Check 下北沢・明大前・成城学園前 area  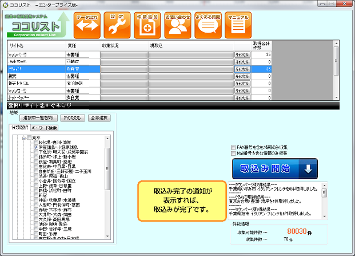(x=36, y=152)
